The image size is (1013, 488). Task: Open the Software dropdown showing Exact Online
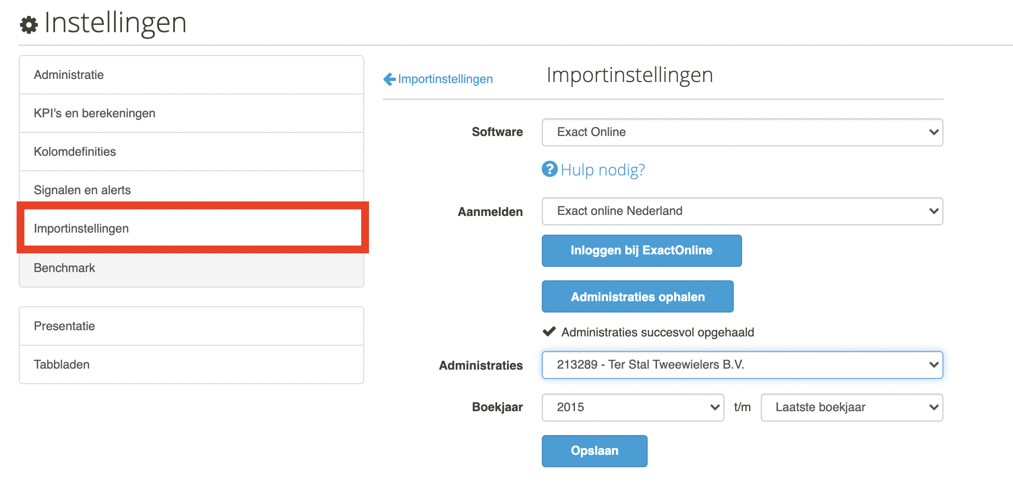point(742,132)
